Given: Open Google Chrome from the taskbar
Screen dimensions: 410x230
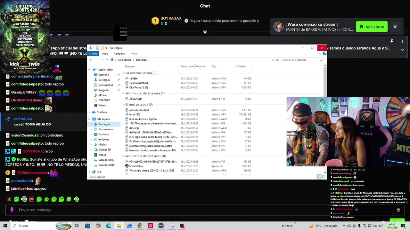Looking at the screenshot, I should point(140,226).
